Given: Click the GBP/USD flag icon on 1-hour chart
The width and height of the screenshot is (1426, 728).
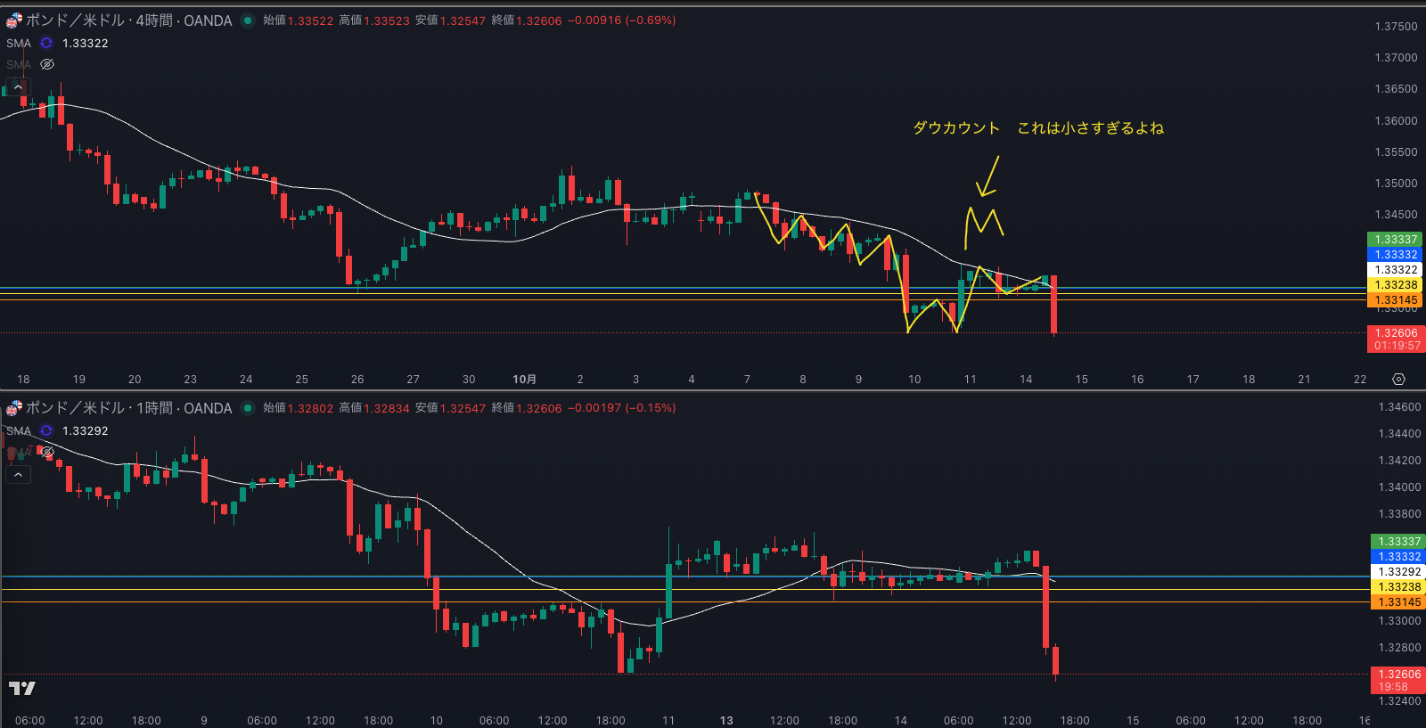Looking at the screenshot, I should point(13,408).
